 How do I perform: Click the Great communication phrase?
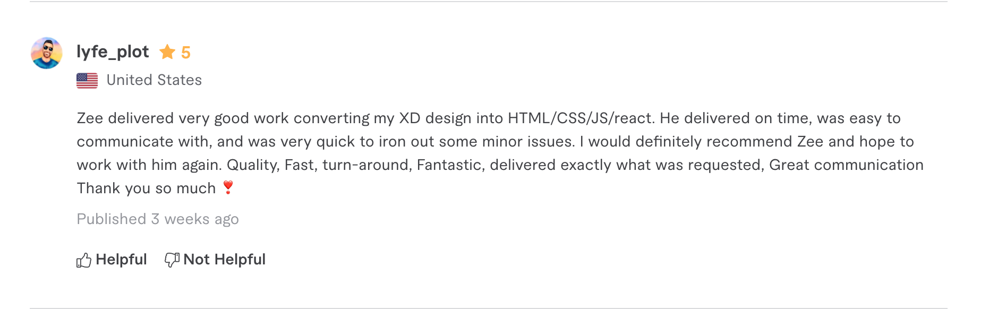point(846,165)
